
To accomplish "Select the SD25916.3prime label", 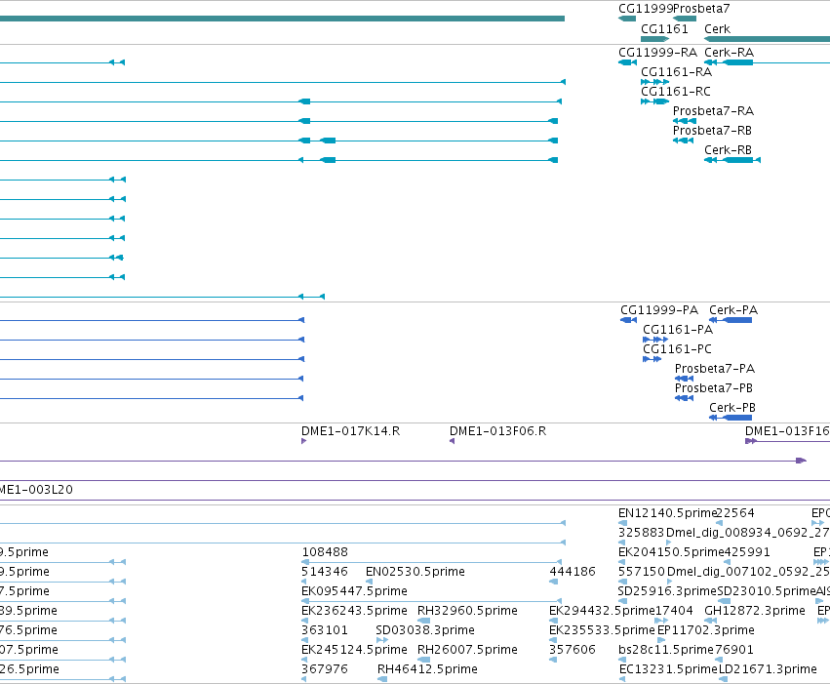I will click(667, 591).
